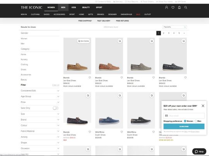Click the SUBSCRIBE button

pyautogui.click(x=184, y=126)
